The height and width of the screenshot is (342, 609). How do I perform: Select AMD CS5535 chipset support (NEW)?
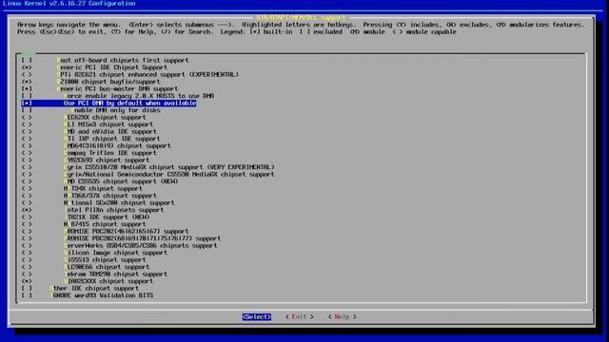(x=100, y=181)
